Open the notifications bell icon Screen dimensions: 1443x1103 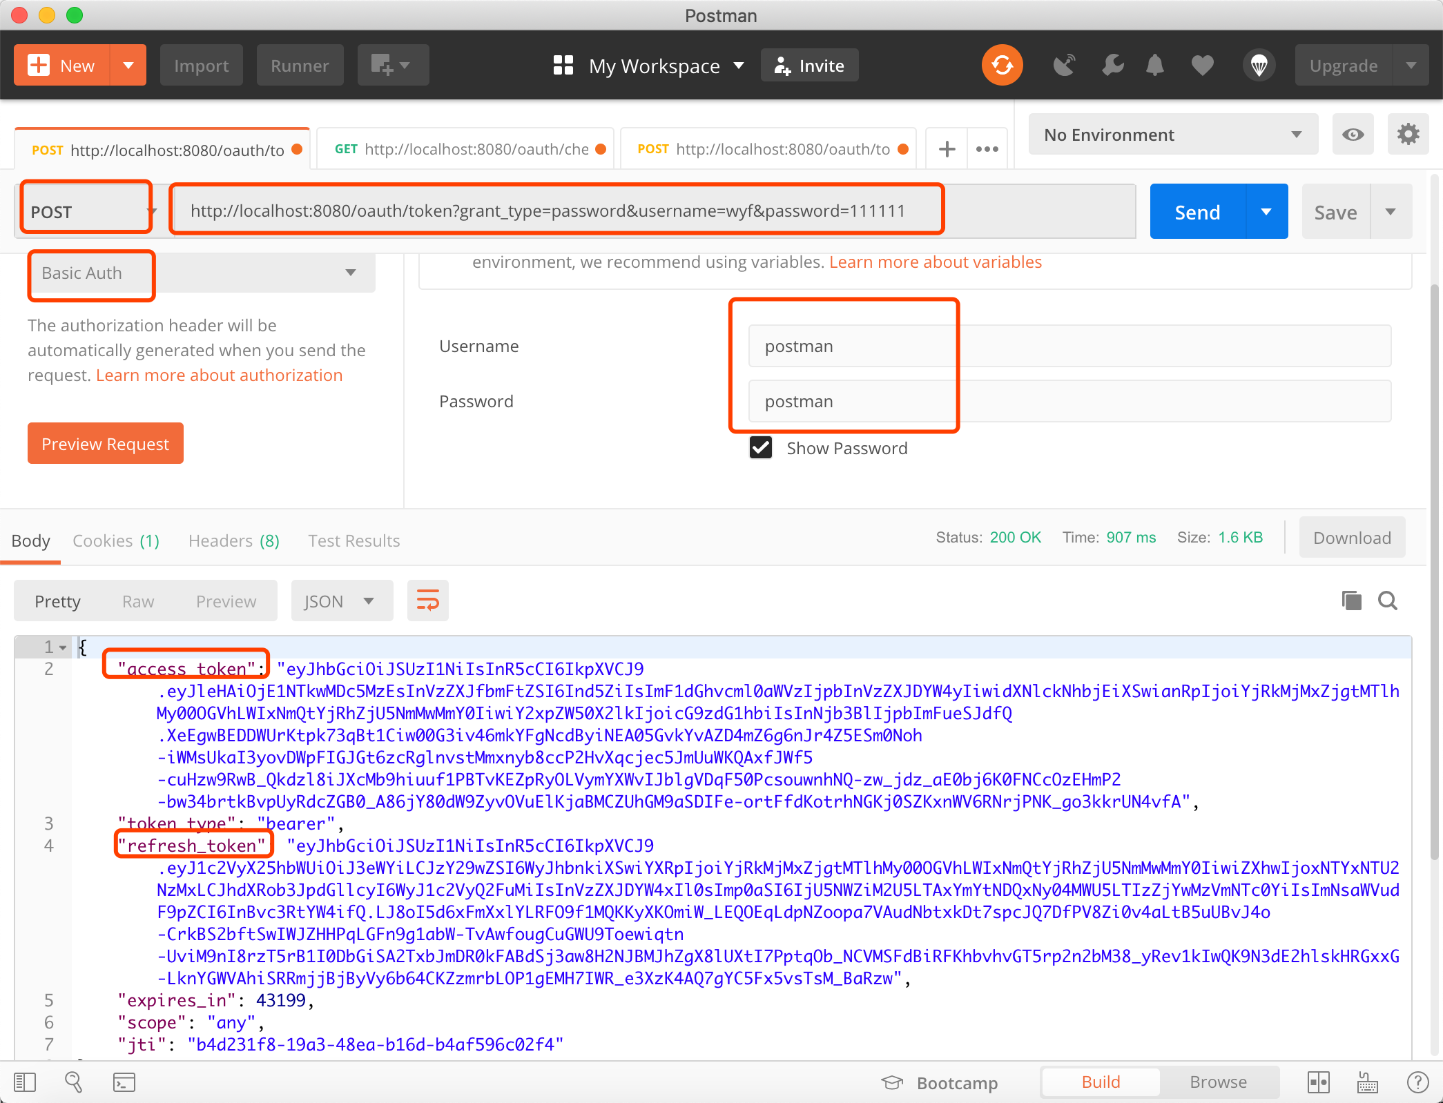[1154, 66]
